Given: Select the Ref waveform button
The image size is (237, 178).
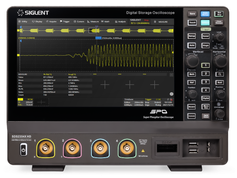Looking at the screenshot, I should [192, 82].
